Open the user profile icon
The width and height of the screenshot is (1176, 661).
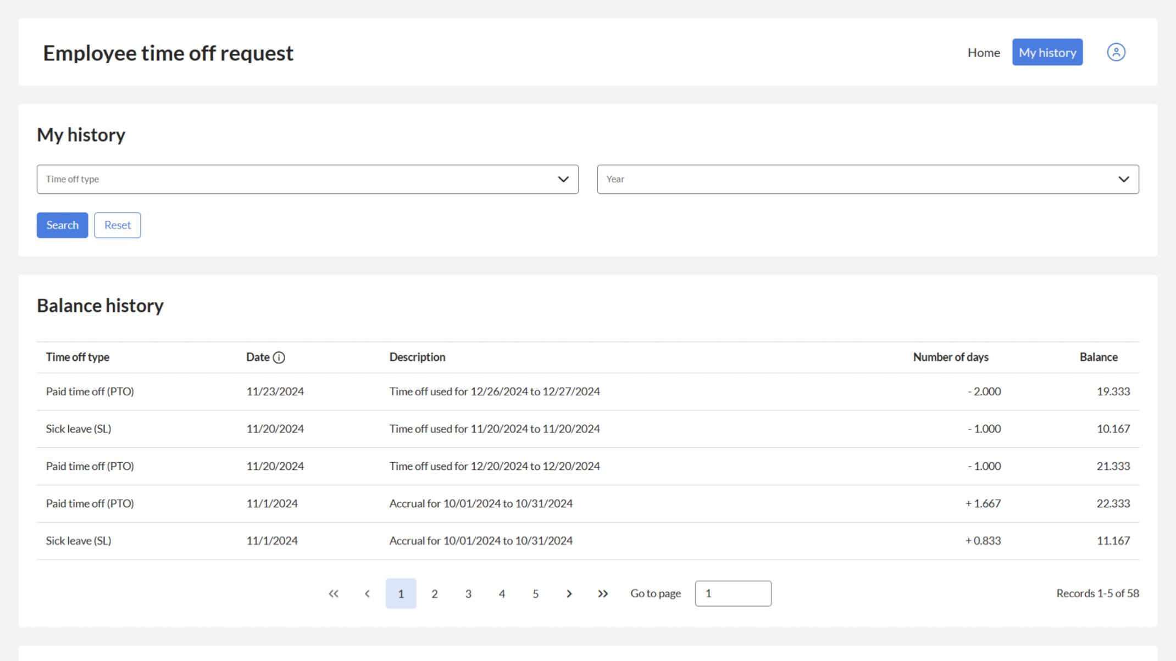pyautogui.click(x=1116, y=52)
